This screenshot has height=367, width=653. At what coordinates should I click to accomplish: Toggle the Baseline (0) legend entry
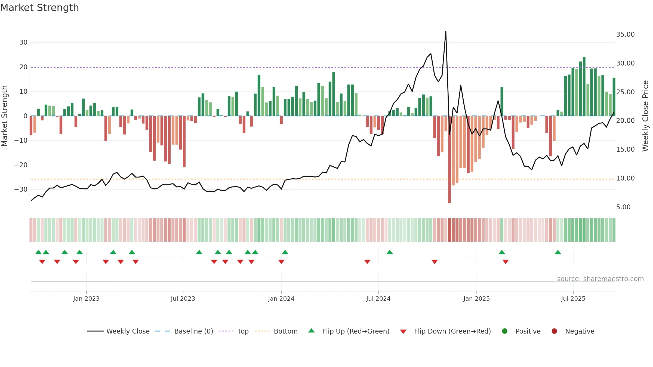click(184, 331)
